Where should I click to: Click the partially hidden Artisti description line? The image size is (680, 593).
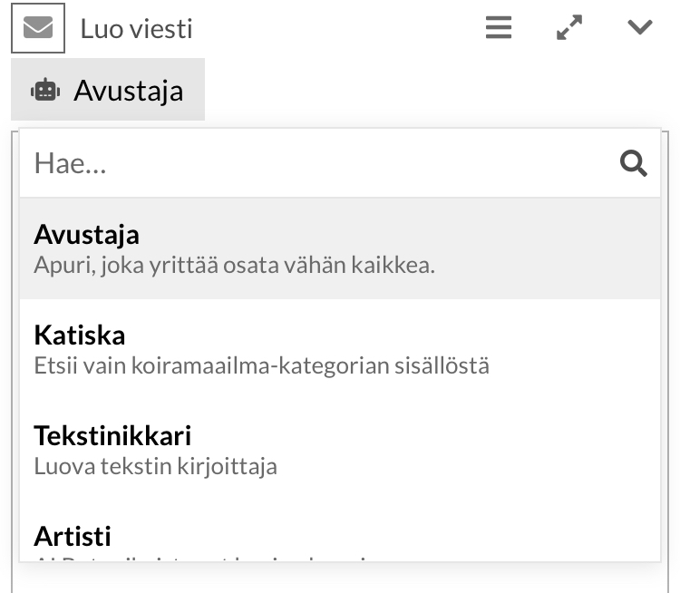(199, 557)
